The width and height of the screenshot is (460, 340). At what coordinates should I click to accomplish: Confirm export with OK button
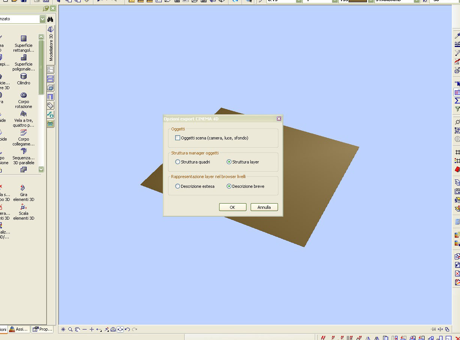click(233, 207)
